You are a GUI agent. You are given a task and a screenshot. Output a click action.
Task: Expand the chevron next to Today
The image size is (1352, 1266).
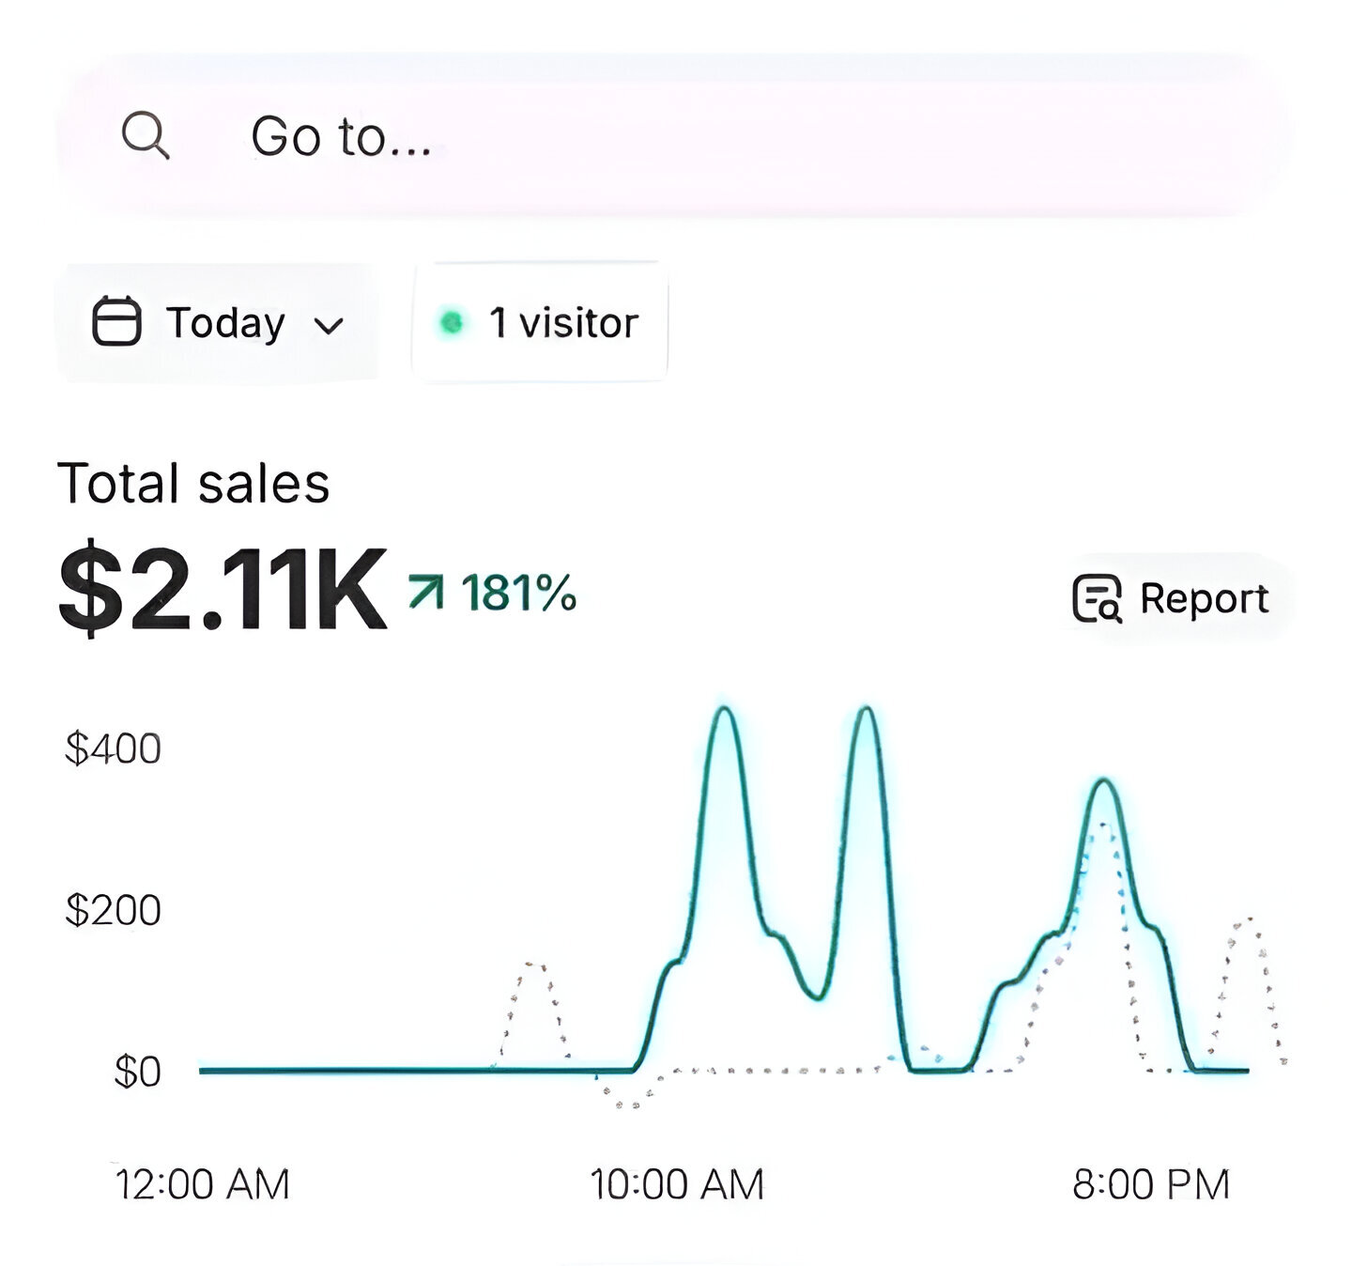pyautogui.click(x=329, y=325)
